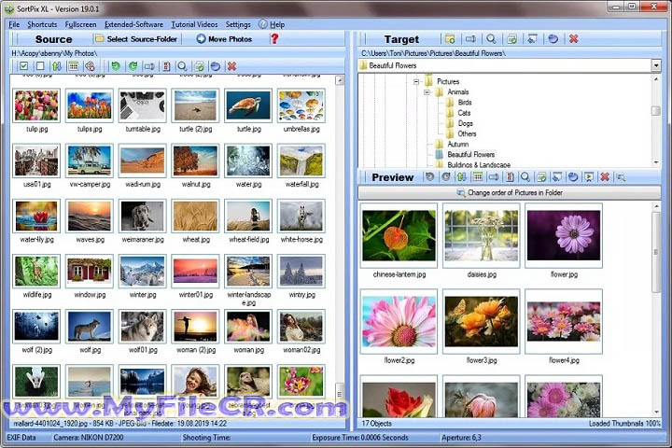Click the red X delete icon in Preview toolbar
672x448 pixels.
click(x=605, y=176)
